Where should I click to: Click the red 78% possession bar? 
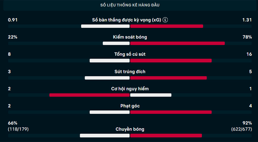point(178,43)
